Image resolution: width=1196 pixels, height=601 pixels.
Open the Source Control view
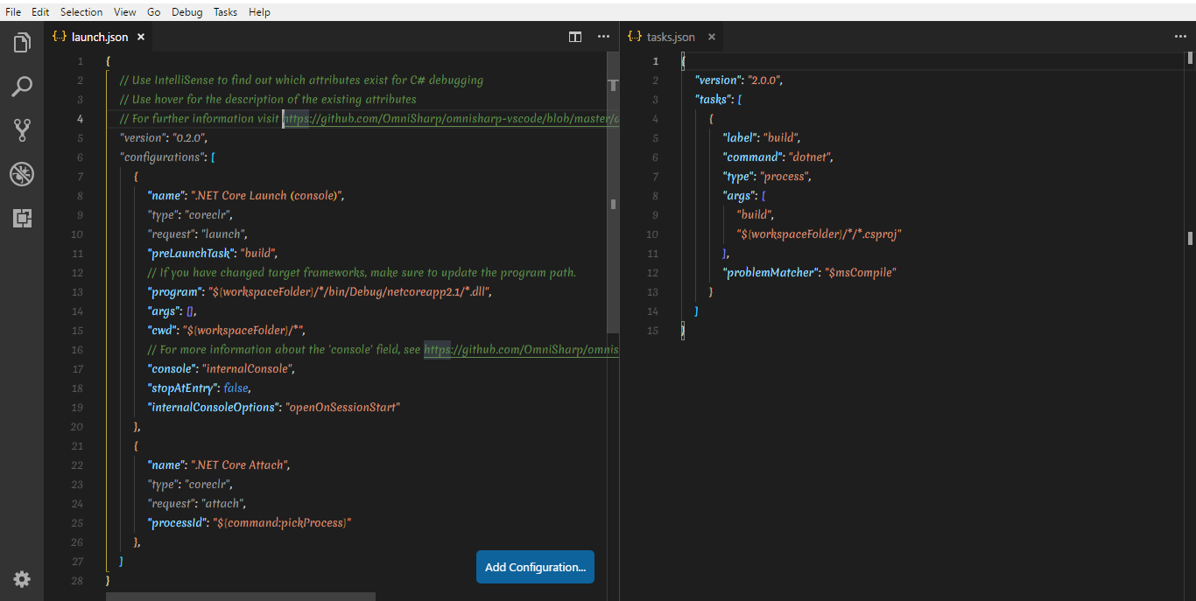(22, 129)
